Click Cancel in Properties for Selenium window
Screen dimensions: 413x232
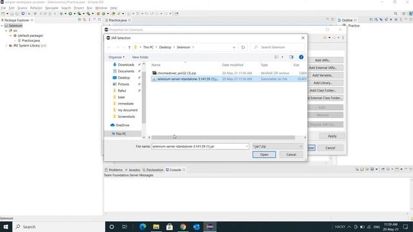[x=330, y=148]
